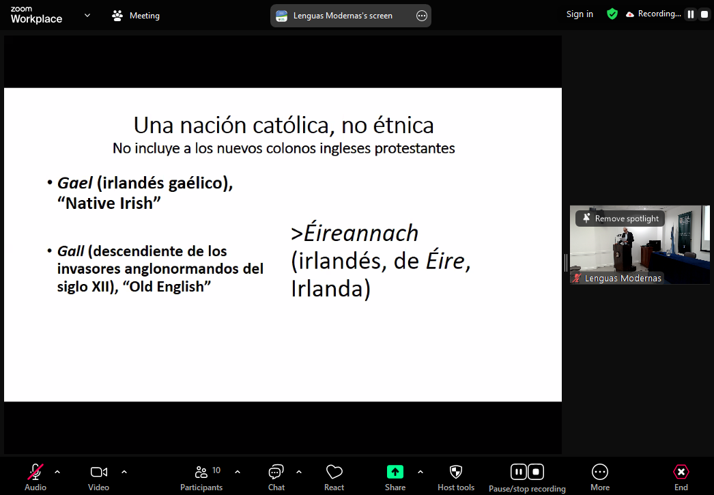Pause recording in the bottom toolbar
This screenshot has width=714, height=495.
(x=518, y=472)
